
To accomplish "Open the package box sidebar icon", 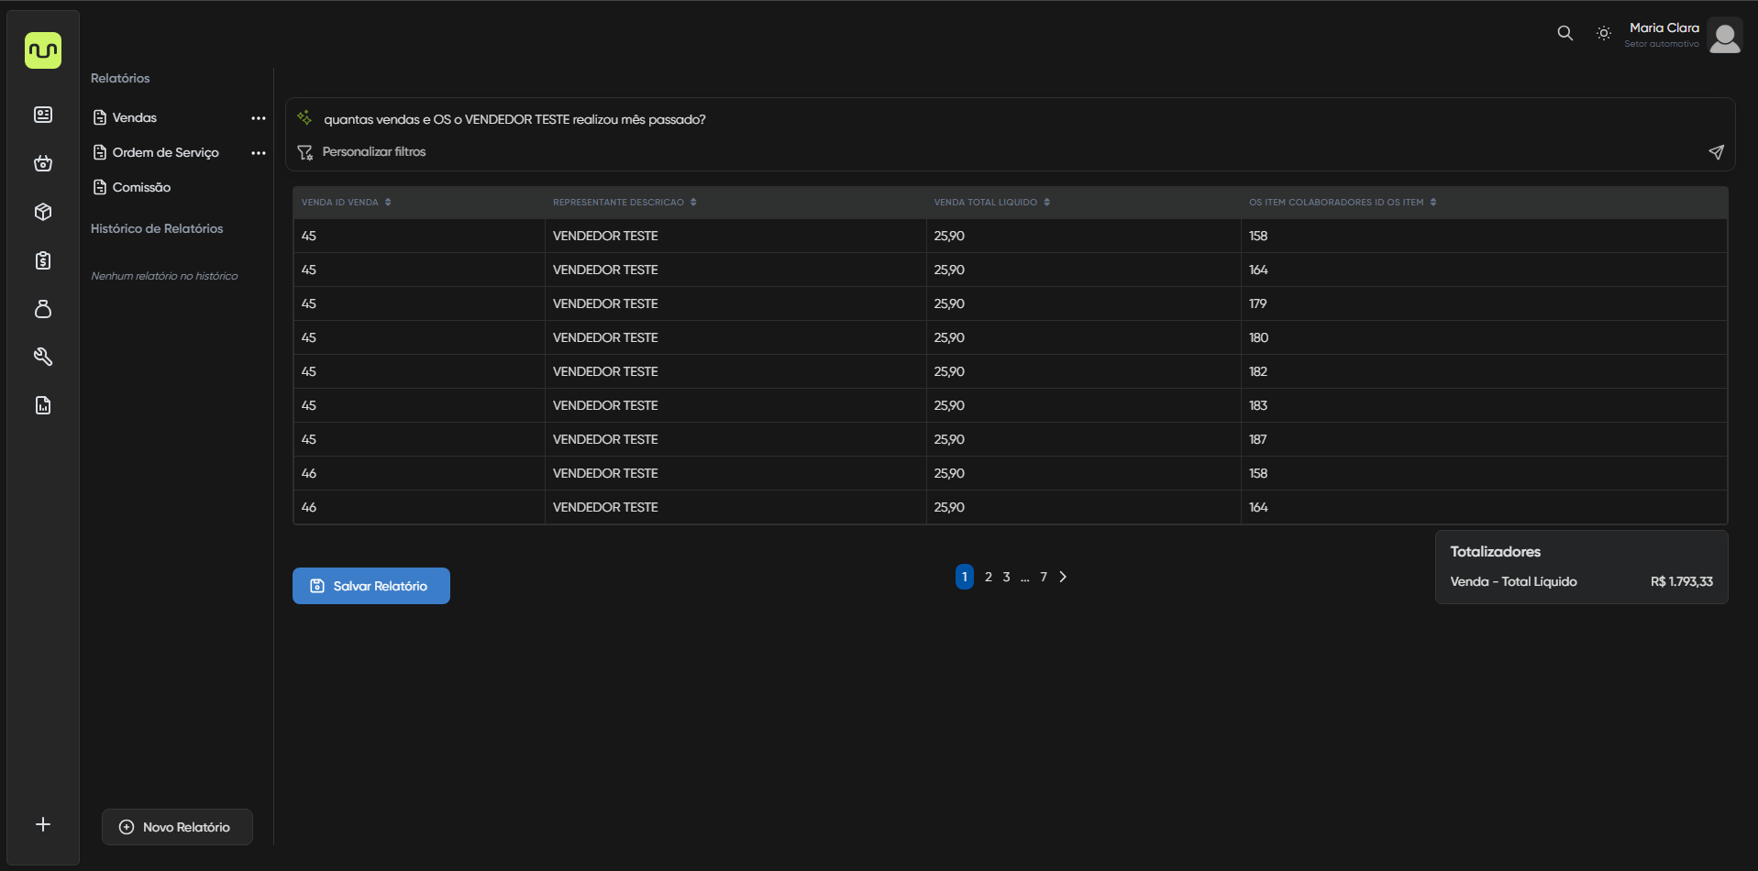I will 43,212.
